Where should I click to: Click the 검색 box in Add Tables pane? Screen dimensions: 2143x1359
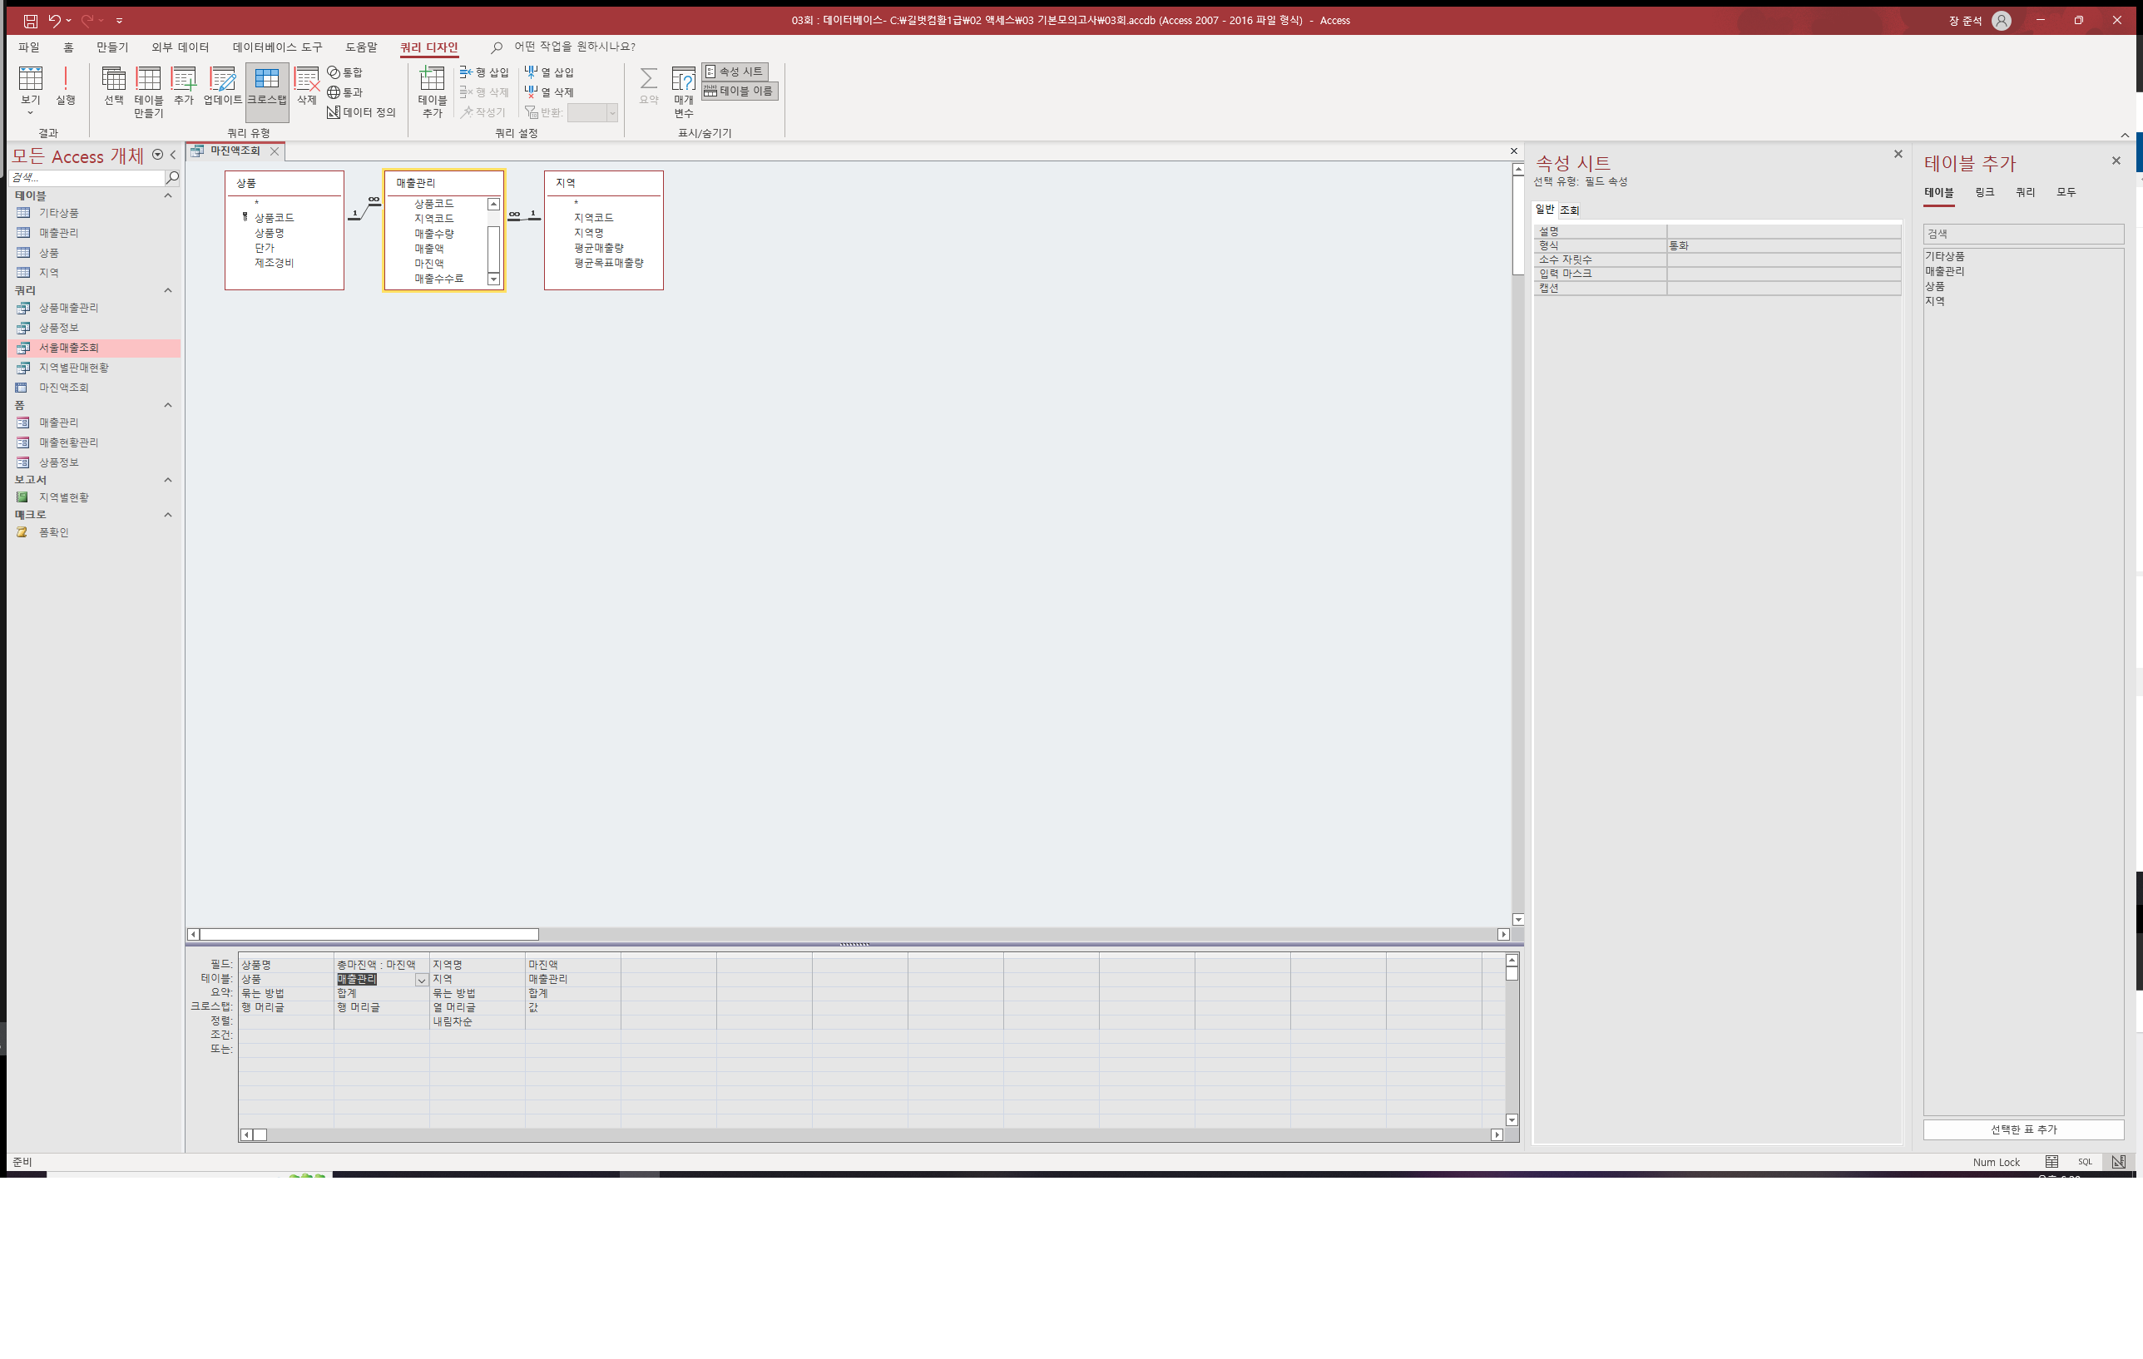tap(2022, 233)
